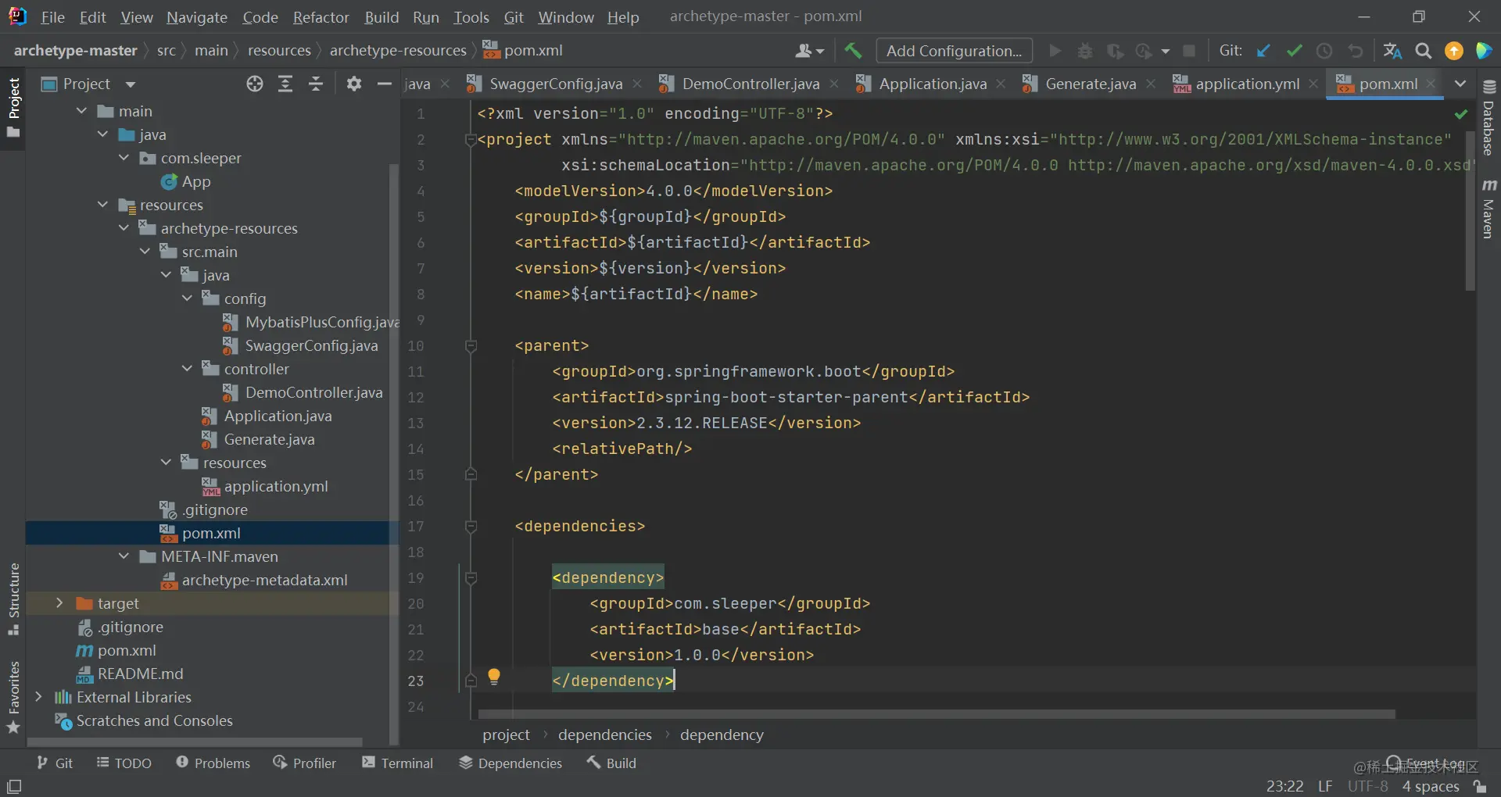
Task: Expand External Libraries node
Action: point(38,696)
